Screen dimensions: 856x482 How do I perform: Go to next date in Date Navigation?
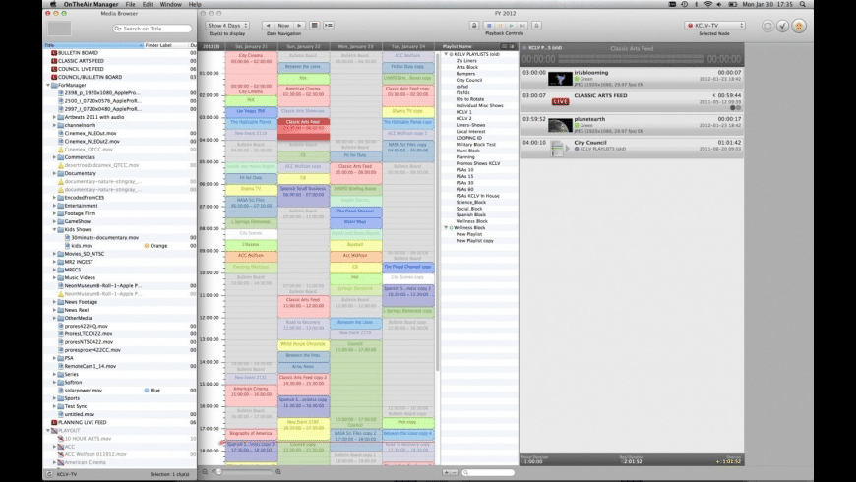(x=299, y=26)
